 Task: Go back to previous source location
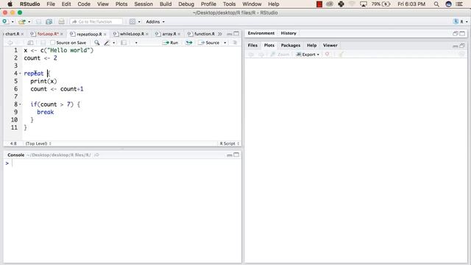[x=10, y=43]
